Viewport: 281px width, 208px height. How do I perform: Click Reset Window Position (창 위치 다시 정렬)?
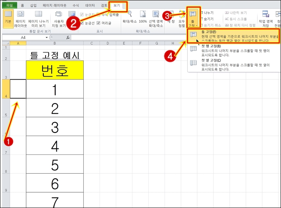click(x=240, y=25)
